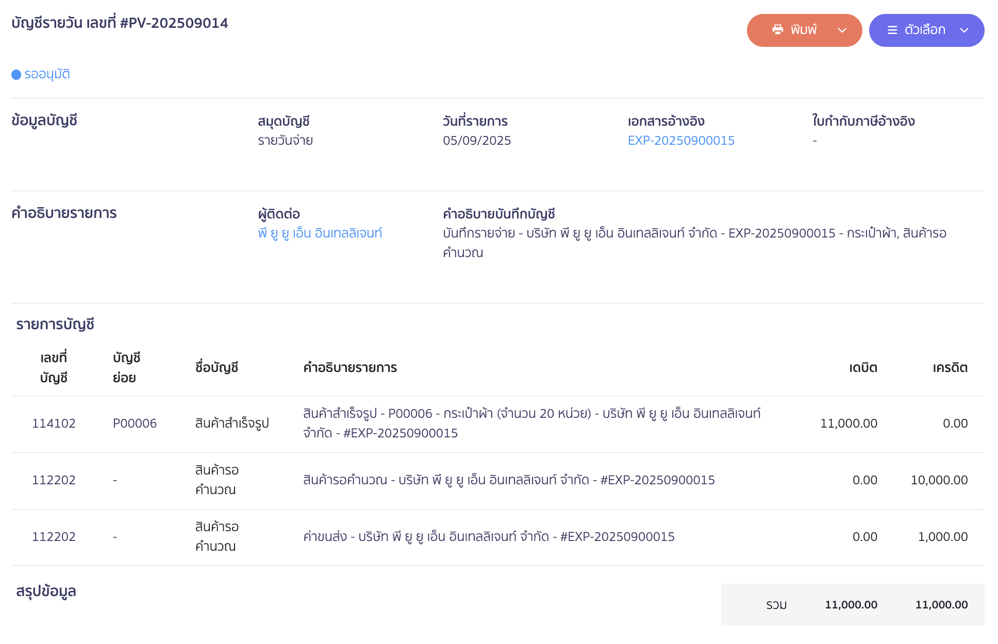The width and height of the screenshot is (998, 644).
Task: Click credit amount 0.00 in row 114102
Action: click(x=955, y=423)
